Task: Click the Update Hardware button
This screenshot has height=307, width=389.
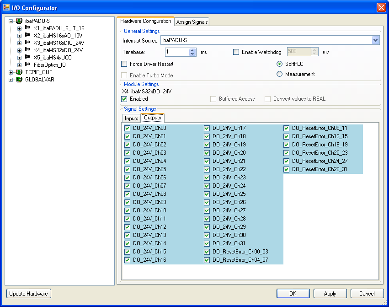Action: [x=28, y=294]
